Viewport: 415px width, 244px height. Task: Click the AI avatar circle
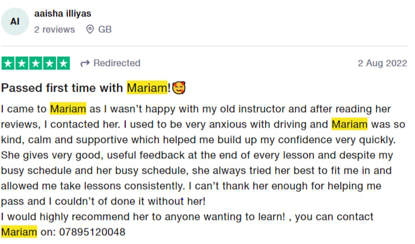[x=15, y=22]
